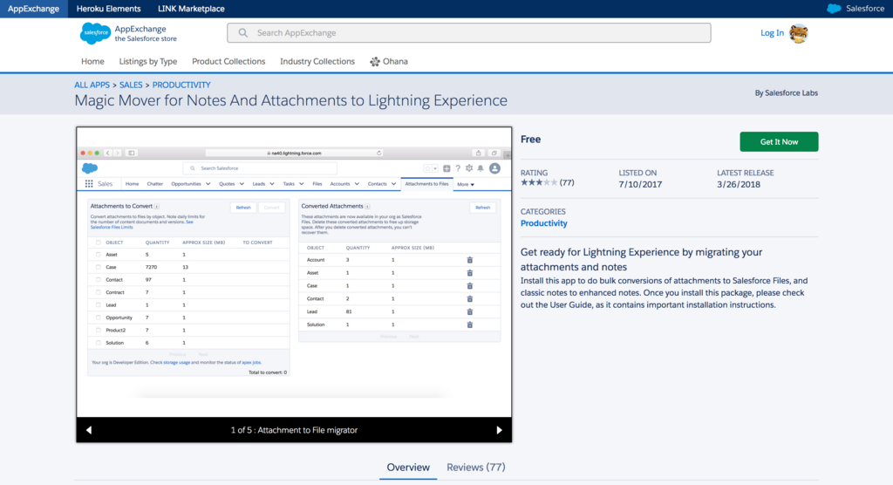Go to previous slide in carousel

(x=89, y=430)
